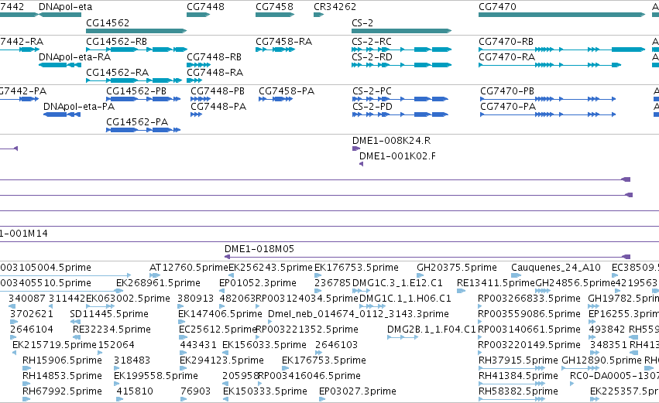Click EST EK215719.5prime
The height and width of the screenshot is (403, 659).
pos(55,345)
